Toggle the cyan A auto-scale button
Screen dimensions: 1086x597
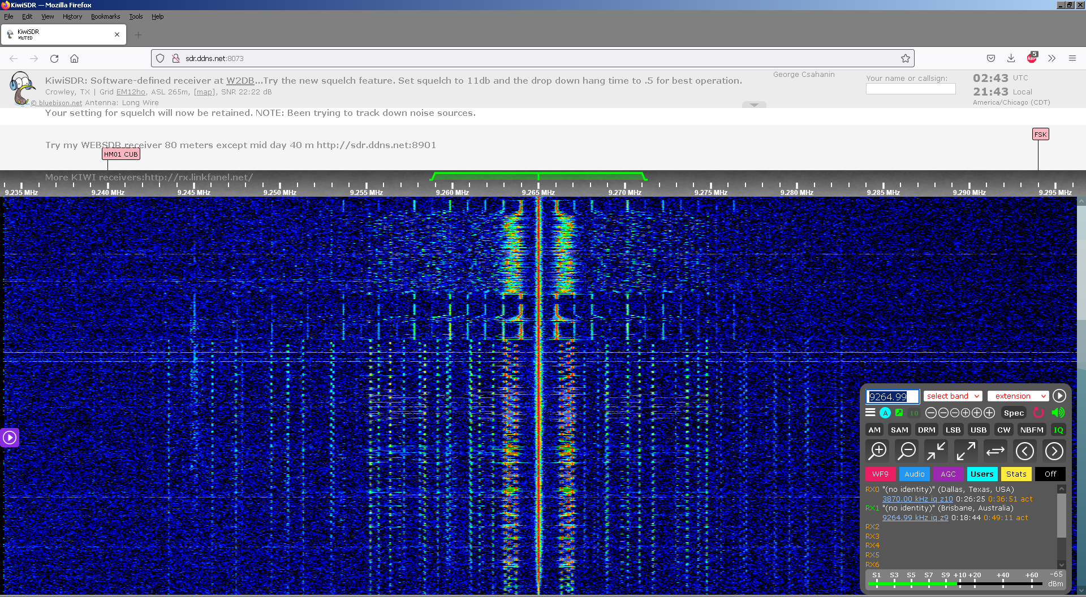pyautogui.click(x=885, y=413)
